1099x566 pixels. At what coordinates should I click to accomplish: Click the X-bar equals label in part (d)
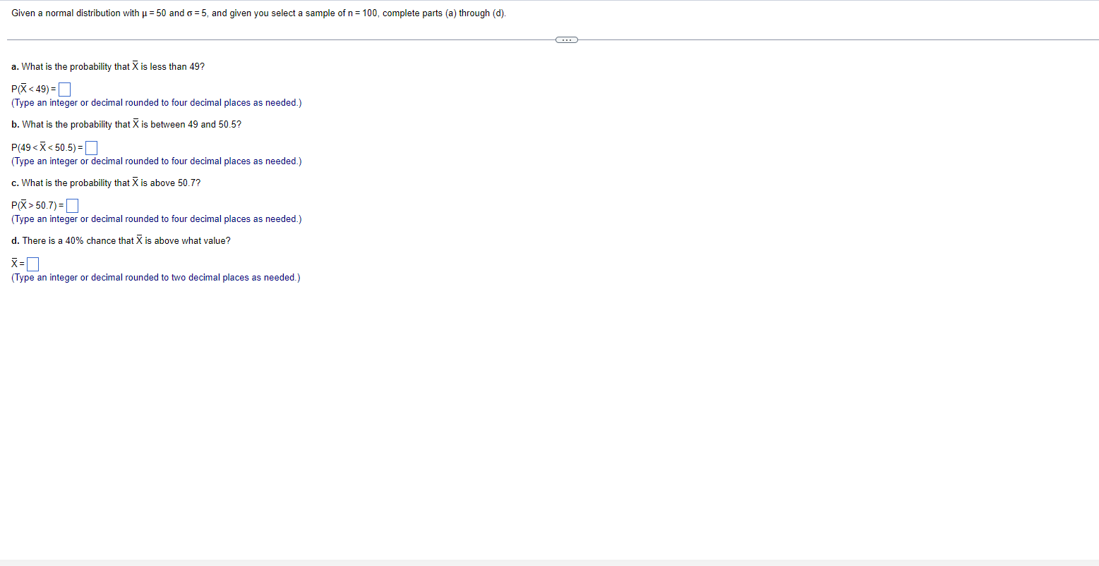point(18,263)
